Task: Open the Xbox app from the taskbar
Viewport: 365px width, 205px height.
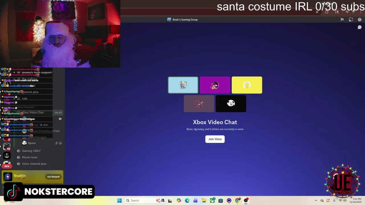Action: tap(212, 200)
